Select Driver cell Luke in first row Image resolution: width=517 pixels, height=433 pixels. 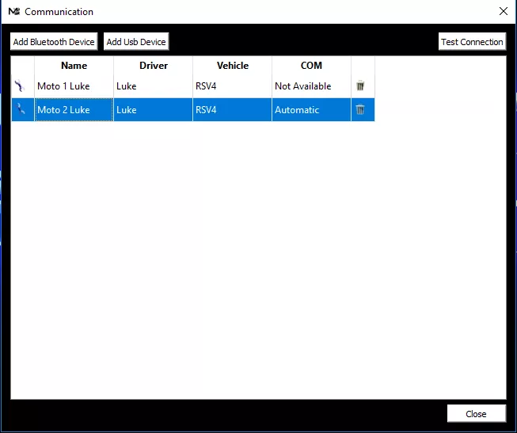pos(154,85)
